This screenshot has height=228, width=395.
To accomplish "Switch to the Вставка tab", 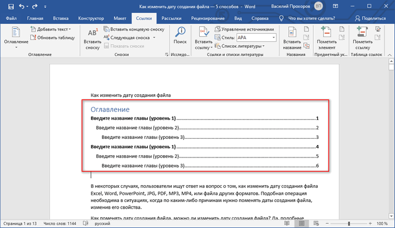I will 61,19.
